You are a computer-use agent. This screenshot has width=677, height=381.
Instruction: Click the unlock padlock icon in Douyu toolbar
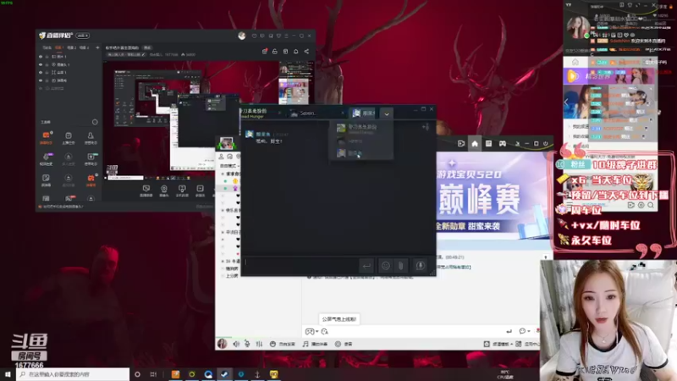point(274,52)
